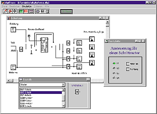The image size is (157, 114).
Task: Click the front panel toolbar icon
Action: (47, 11)
